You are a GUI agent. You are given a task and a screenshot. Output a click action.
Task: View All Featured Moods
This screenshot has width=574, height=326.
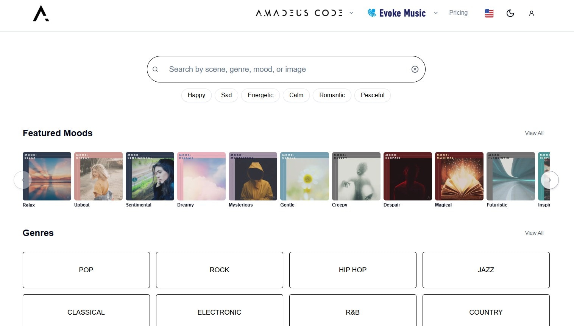(x=534, y=133)
